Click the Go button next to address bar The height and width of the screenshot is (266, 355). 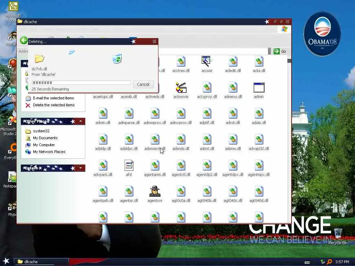click(280, 51)
